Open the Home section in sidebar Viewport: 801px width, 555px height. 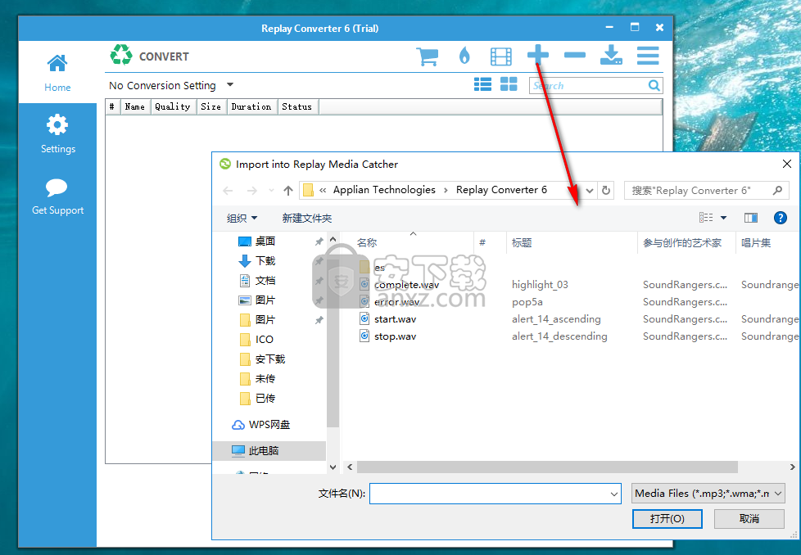57,73
